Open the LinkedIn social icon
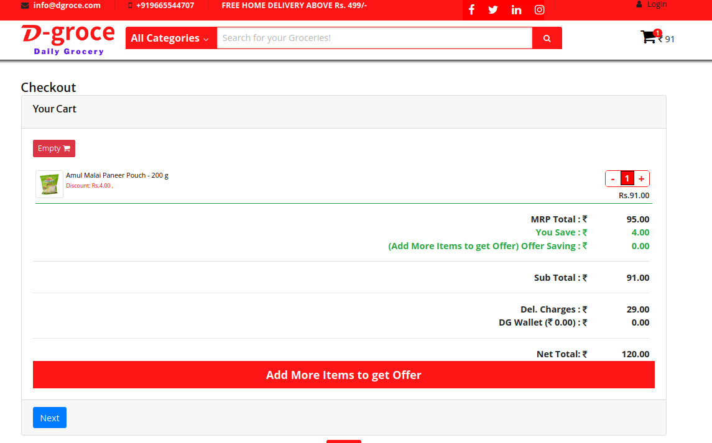712x443 pixels. pyautogui.click(x=516, y=10)
